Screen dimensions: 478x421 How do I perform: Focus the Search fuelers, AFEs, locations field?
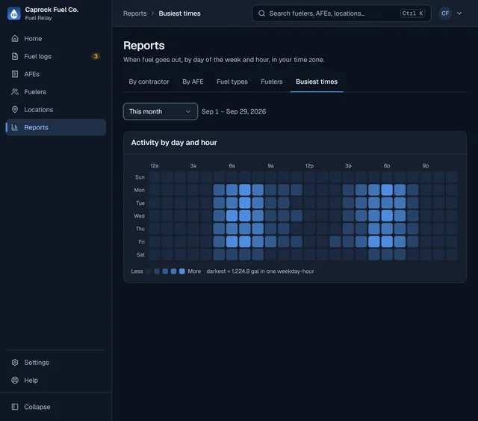coord(341,13)
